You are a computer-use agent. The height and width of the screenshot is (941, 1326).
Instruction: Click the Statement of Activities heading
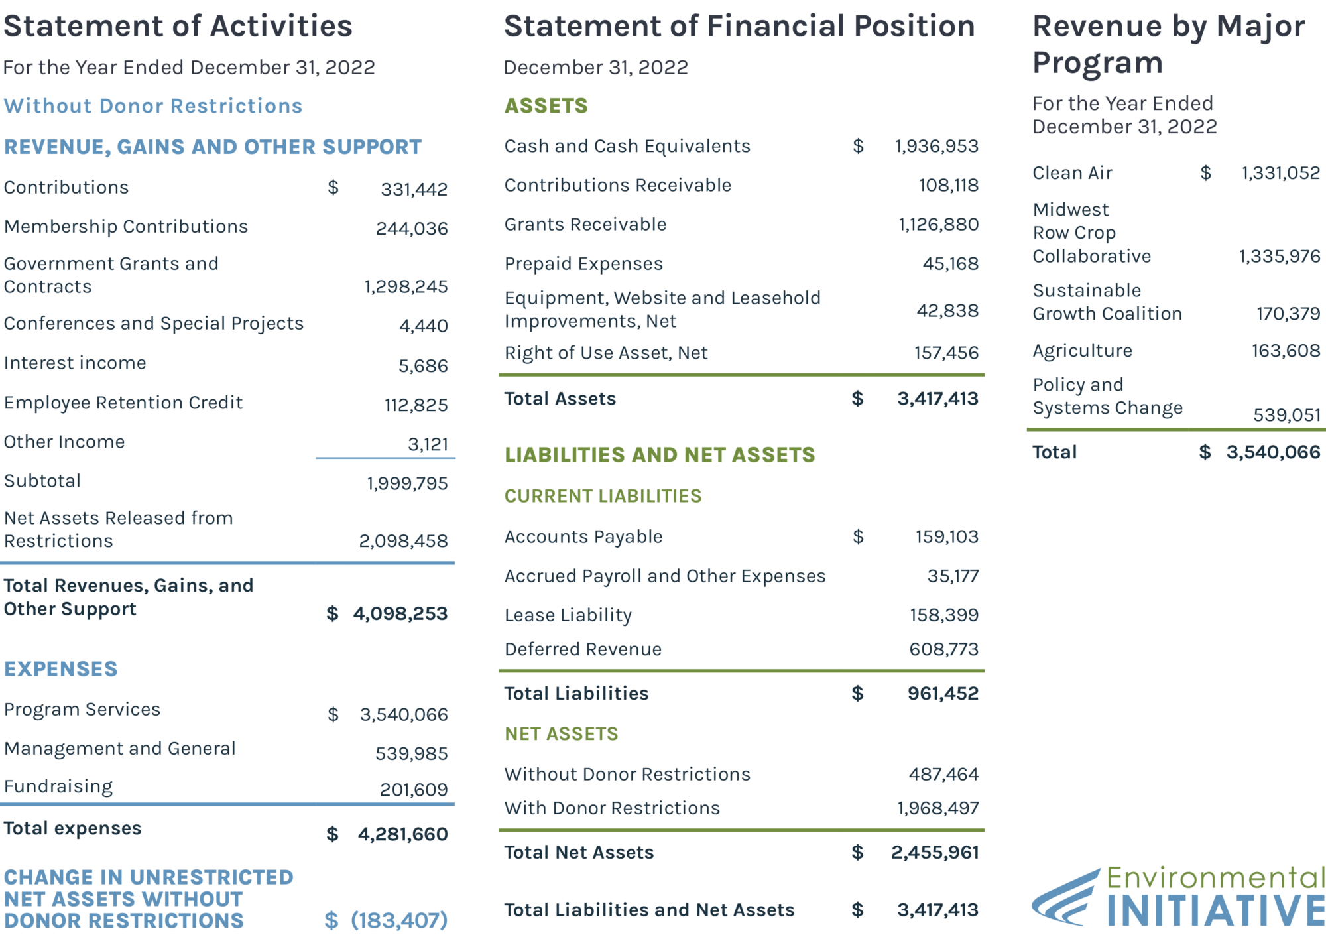pos(178,27)
